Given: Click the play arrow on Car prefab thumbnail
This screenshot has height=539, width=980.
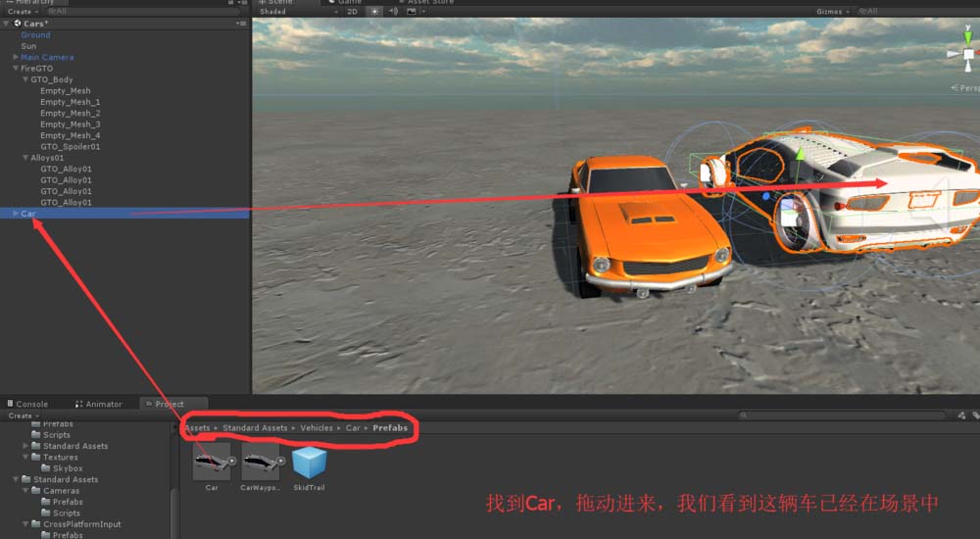Looking at the screenshot, I should pos(232,462).
